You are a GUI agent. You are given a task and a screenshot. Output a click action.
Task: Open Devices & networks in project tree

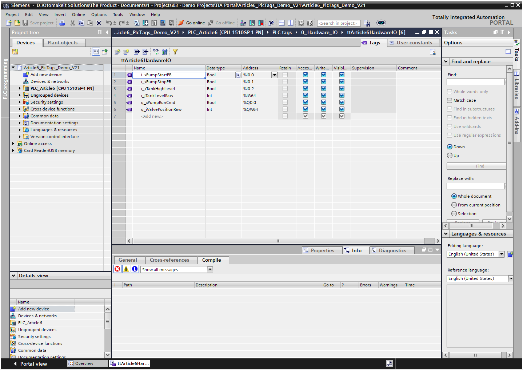point(49,81)
